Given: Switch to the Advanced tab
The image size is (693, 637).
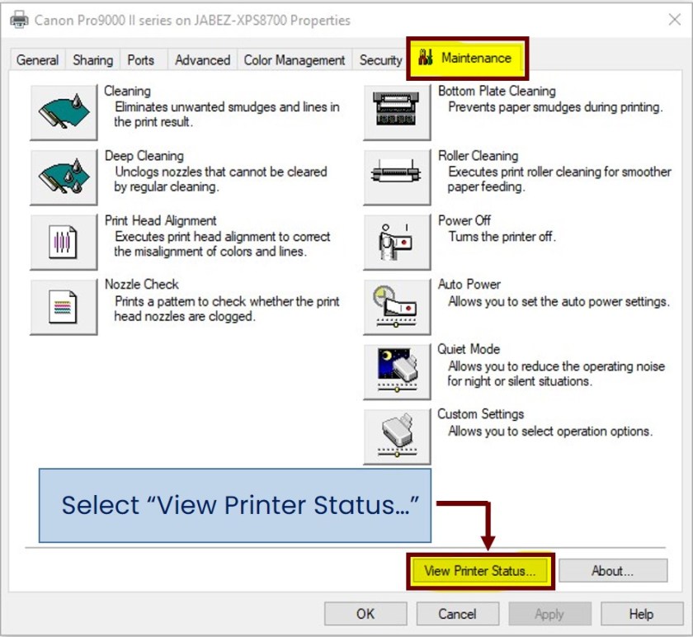Looking at the screenshot, I should (202, 59).
